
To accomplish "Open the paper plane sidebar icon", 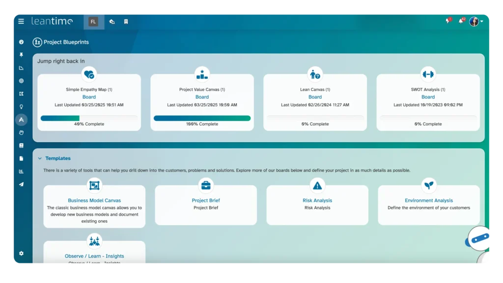I will pyautogui.click(x=21, y=185).
